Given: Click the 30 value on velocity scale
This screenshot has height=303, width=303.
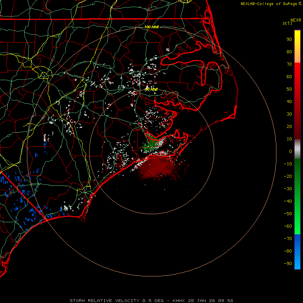Looking at the screenshot, I should (x=289, y=114).
